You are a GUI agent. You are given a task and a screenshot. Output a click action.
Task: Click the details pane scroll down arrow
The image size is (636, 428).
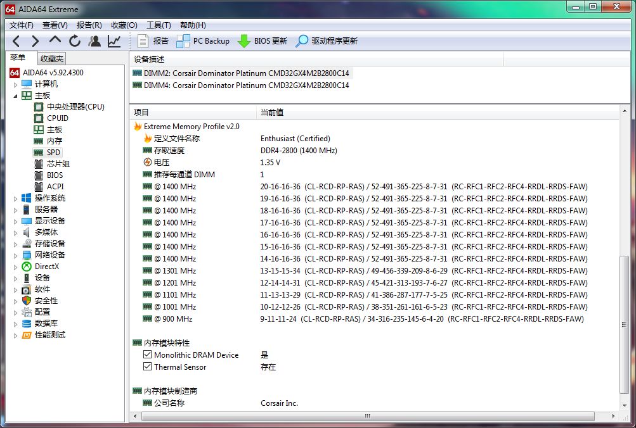624,405
